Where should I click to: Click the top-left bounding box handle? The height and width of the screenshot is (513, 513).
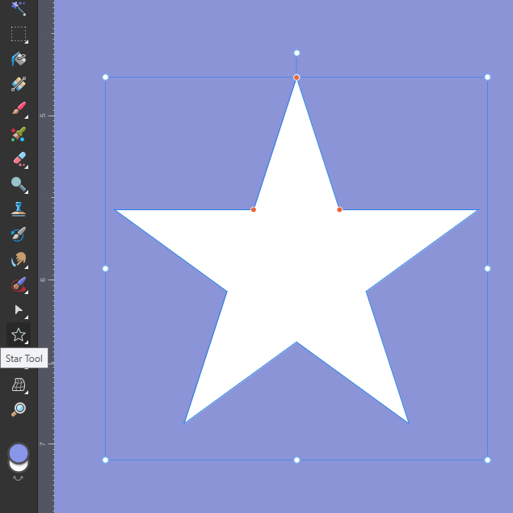[x=105, y=78]
